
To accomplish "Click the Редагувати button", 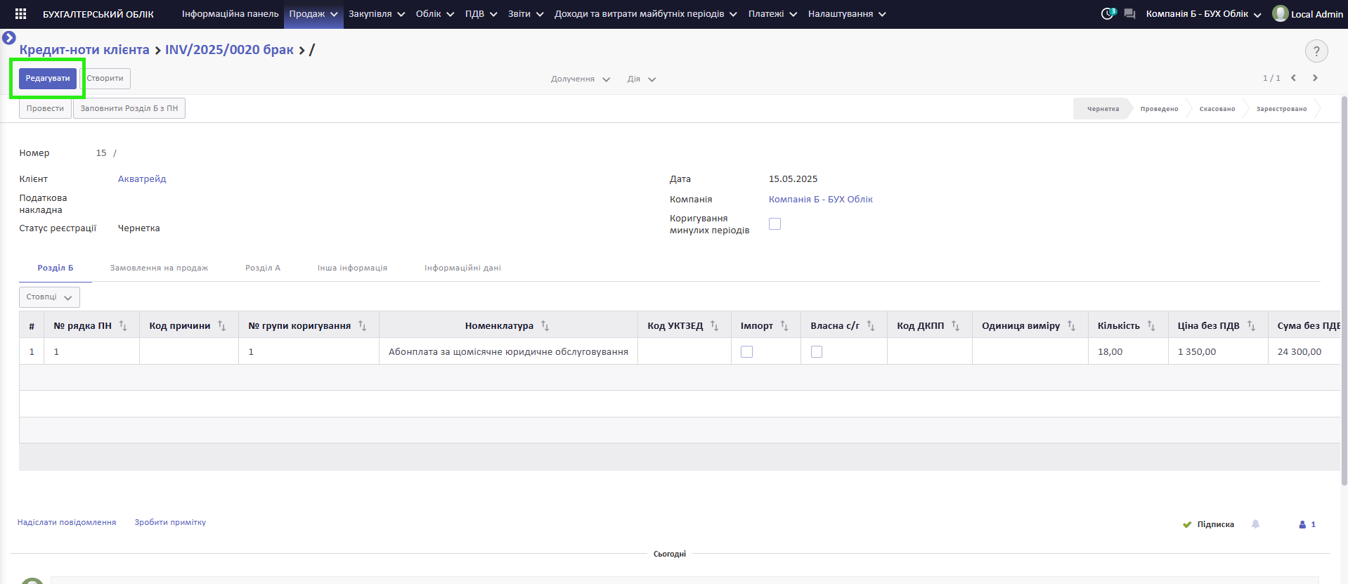I will pos(48,78).
